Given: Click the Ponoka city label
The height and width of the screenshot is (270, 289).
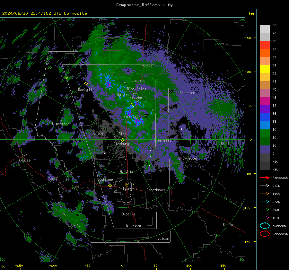Looking at the screenshot, I should pos(146,66).
